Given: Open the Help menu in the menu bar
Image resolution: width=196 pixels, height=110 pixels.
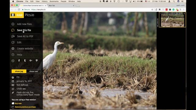Looking at the screenshot, I should click(x=79, y=1).
